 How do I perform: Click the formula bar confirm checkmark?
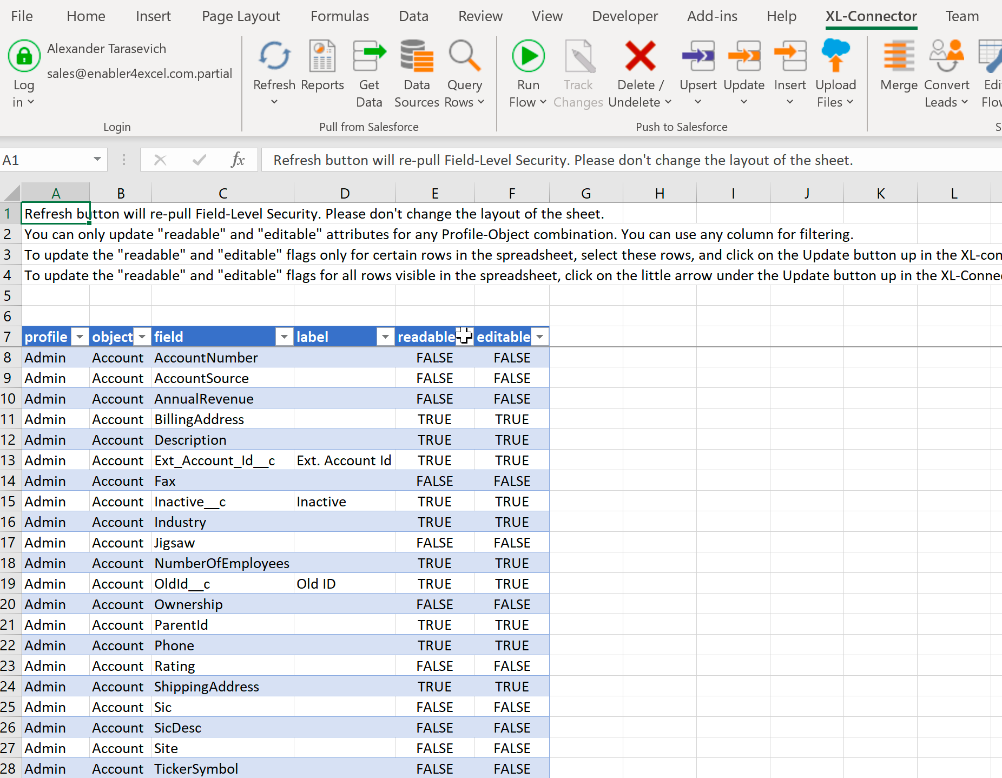[x=199, y=160]
